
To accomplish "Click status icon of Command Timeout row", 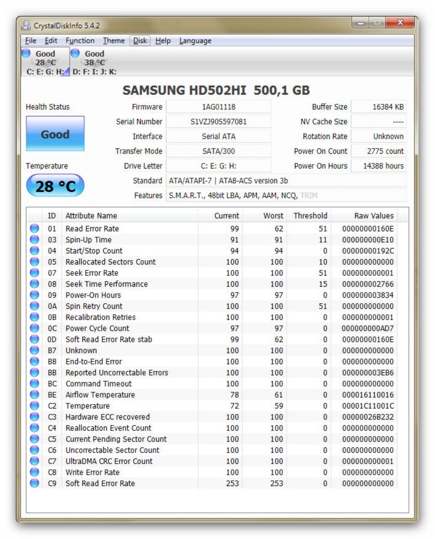I will [35, 383].
